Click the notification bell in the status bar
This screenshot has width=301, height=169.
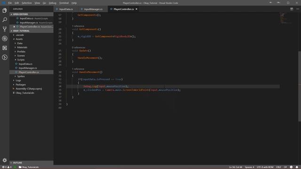297,167
